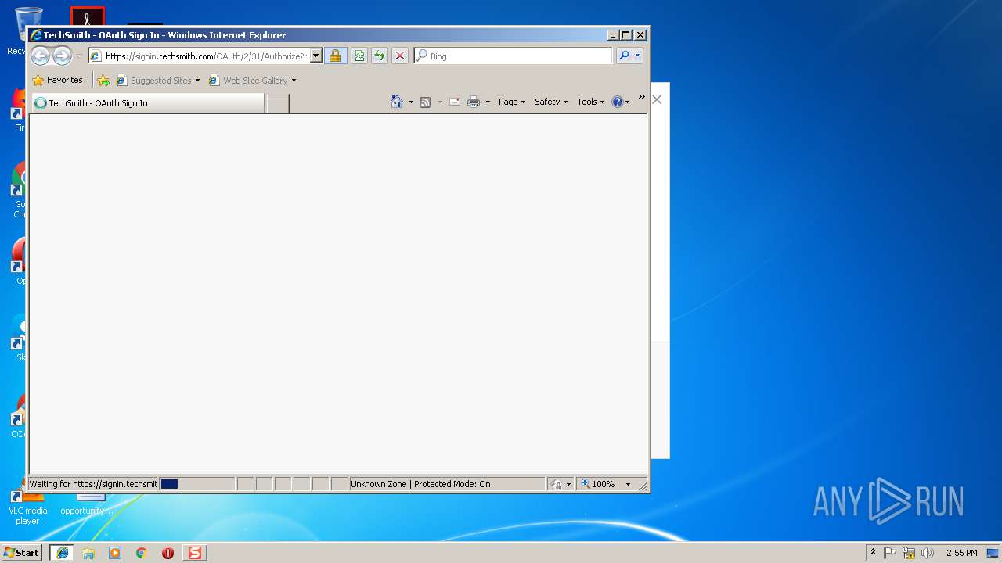Select the TechSmith - OAuth Sign In tab

pos(148,103)
